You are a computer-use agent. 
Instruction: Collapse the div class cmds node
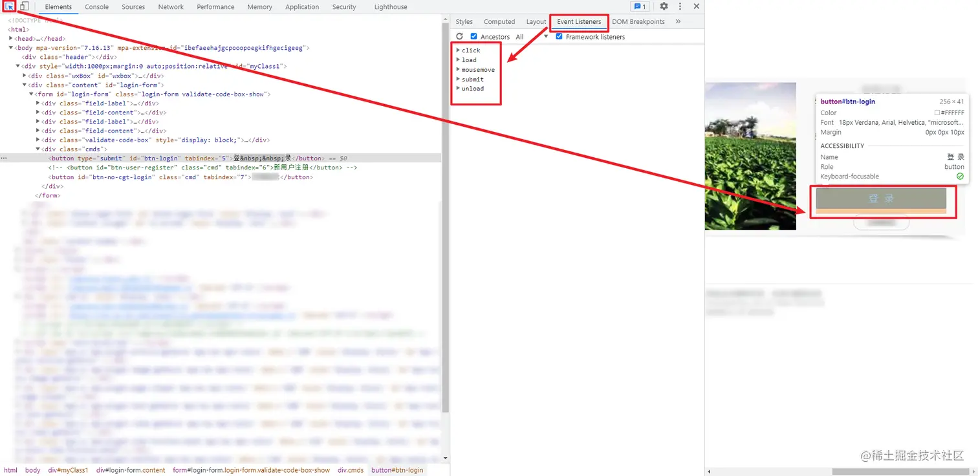coord(38,149)
